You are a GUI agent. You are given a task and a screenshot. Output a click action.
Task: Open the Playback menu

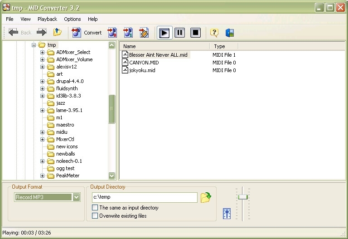(x=47, y=19)
